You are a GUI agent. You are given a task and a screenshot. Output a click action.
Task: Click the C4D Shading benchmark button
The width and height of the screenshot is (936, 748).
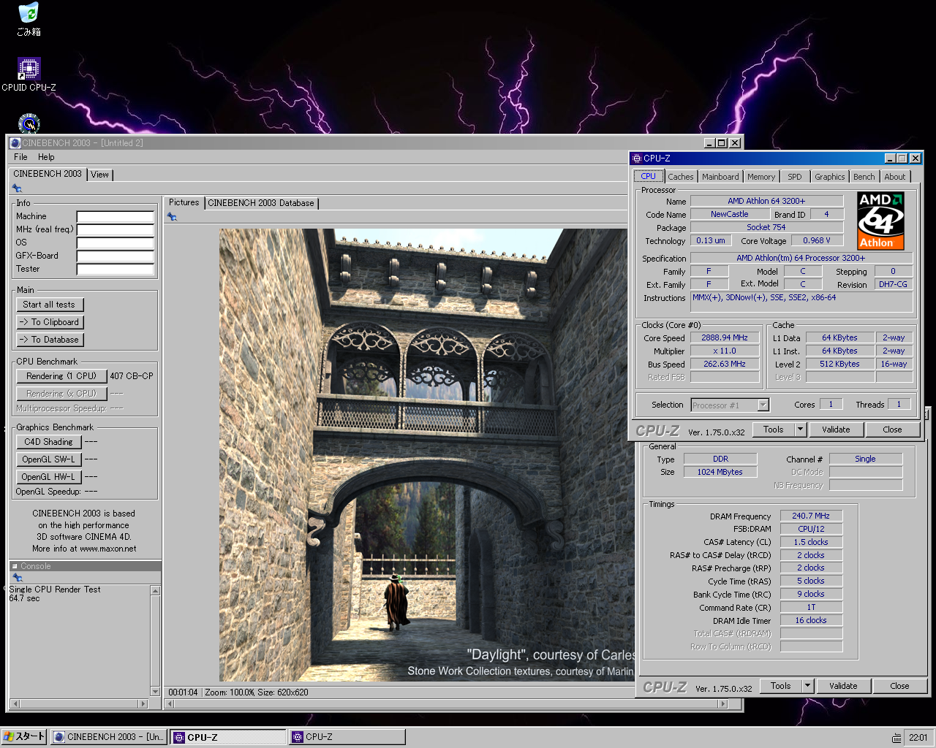[x=48, y=442]
